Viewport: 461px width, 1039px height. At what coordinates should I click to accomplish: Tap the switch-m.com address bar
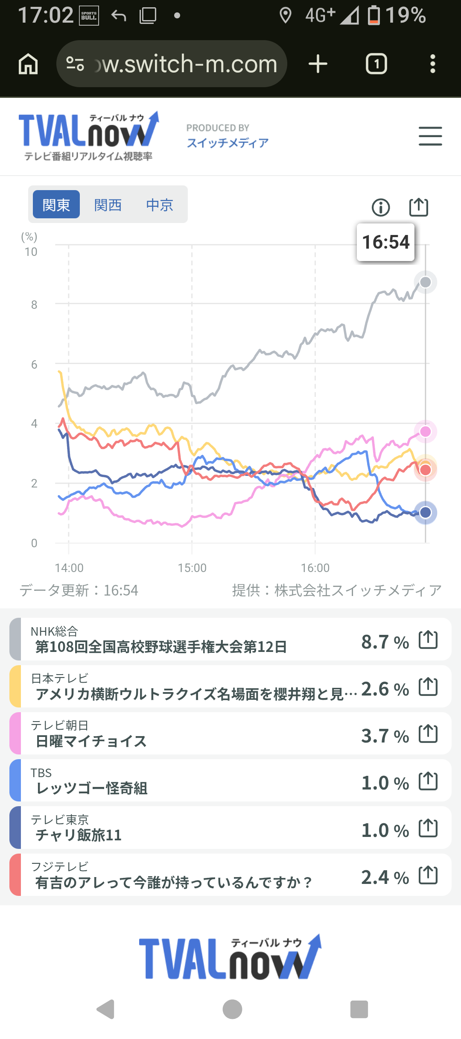click(x=172, y=64)
